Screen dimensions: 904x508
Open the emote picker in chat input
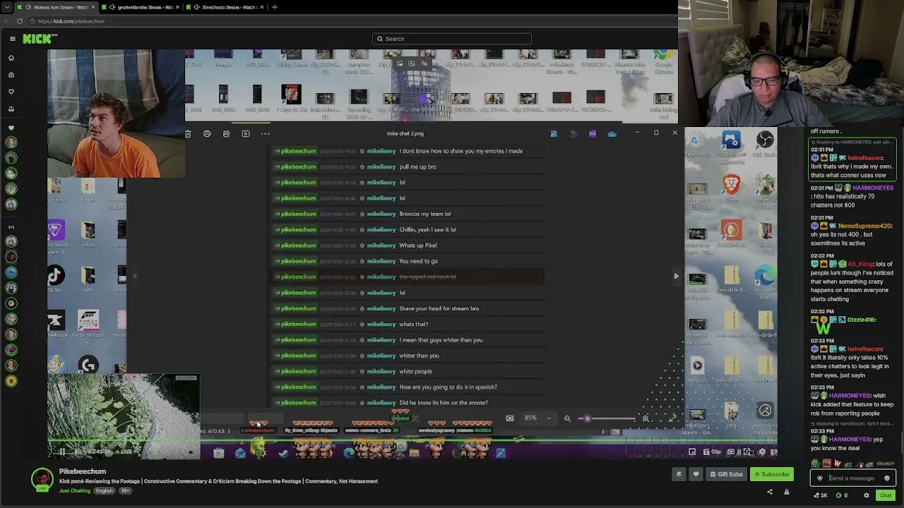pyautogui.click(x=887, y=478)
